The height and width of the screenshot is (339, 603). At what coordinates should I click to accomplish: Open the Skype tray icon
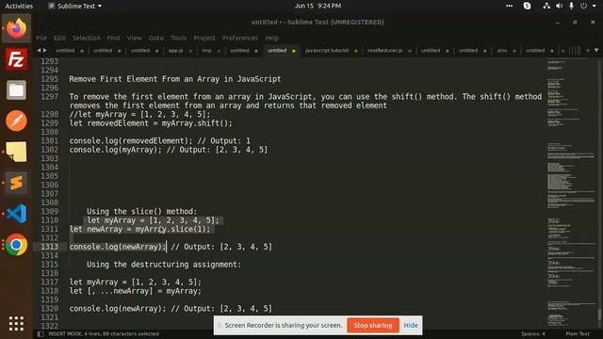pyautogui.click(x=528, y=6)
